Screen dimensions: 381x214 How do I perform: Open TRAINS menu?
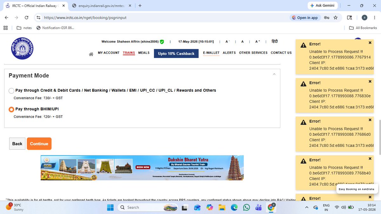(129, 53)
